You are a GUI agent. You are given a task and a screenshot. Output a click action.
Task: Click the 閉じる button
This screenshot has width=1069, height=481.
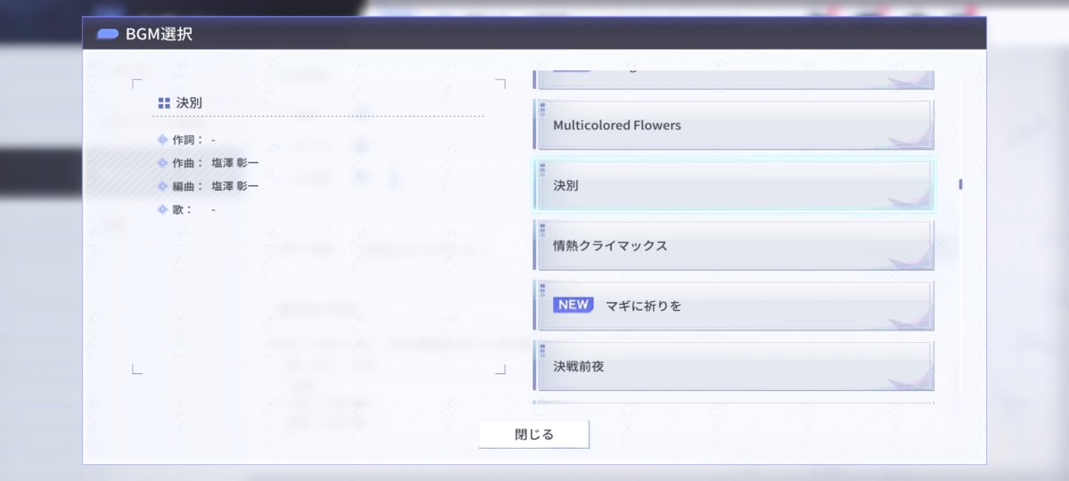534,435
